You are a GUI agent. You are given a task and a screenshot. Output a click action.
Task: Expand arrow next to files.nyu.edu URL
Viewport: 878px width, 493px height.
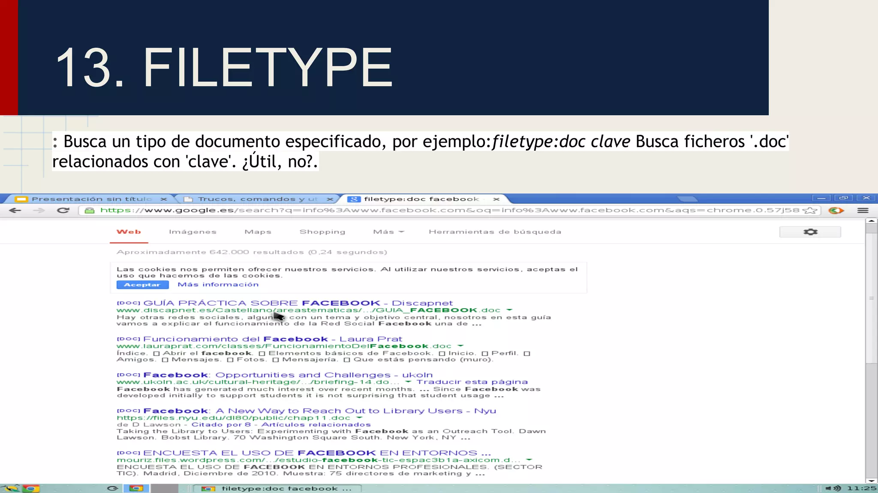[359, 418]
